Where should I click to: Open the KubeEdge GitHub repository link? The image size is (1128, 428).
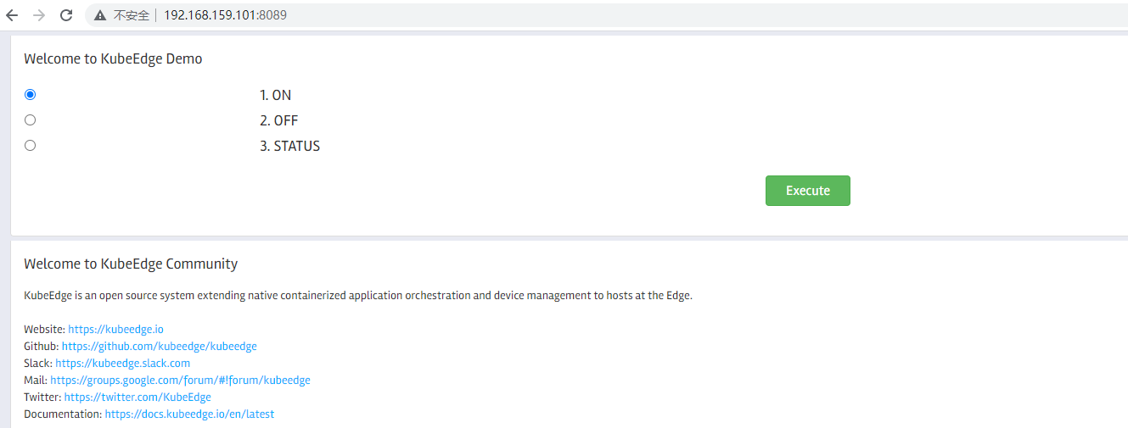click(x=159, y=346)
